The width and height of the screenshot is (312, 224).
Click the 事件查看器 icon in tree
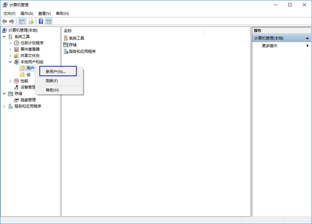click(x=16, y=49)
